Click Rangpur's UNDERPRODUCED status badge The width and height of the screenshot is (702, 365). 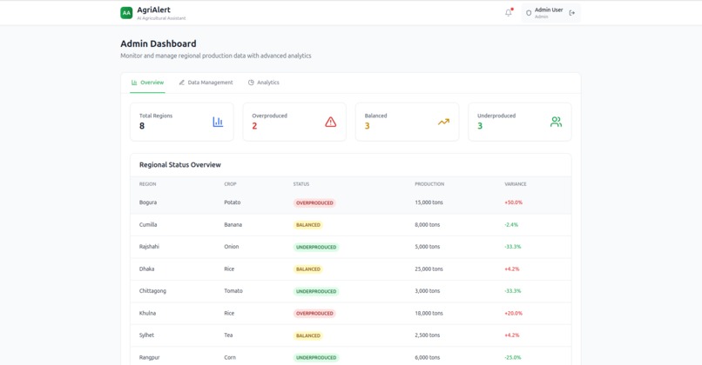click(x=316, y=357)
